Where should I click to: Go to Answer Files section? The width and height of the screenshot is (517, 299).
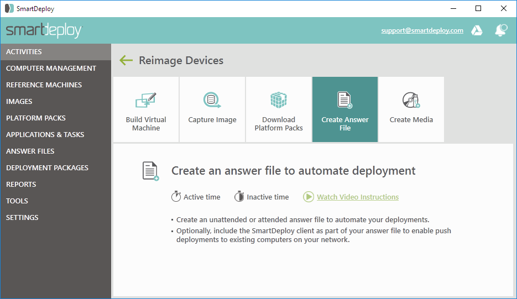[x=56, y=151]
